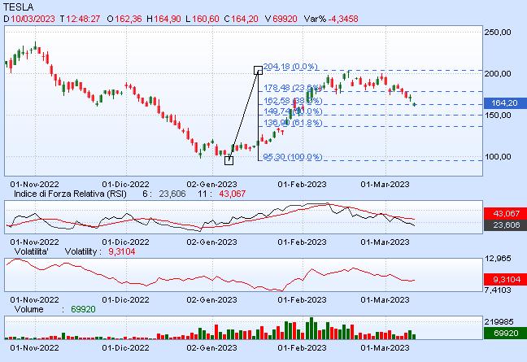The width and height of the screenshot is (527, 362).
Task: Click Fibonacci level 162,58 (38,2%) label
Action: [x=293, y=101]
